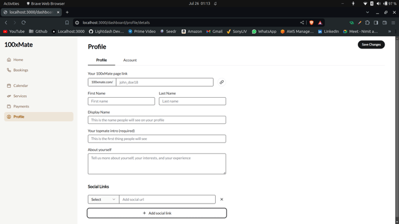Open the Home sidebar item
The image size is (399, 224).
(x=39, y=60)
